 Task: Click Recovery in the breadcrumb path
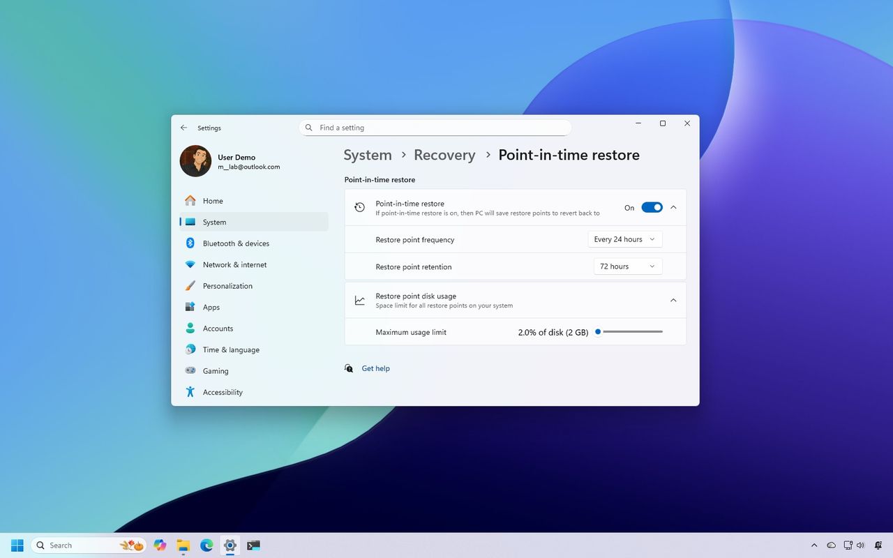tap(444, 155)
